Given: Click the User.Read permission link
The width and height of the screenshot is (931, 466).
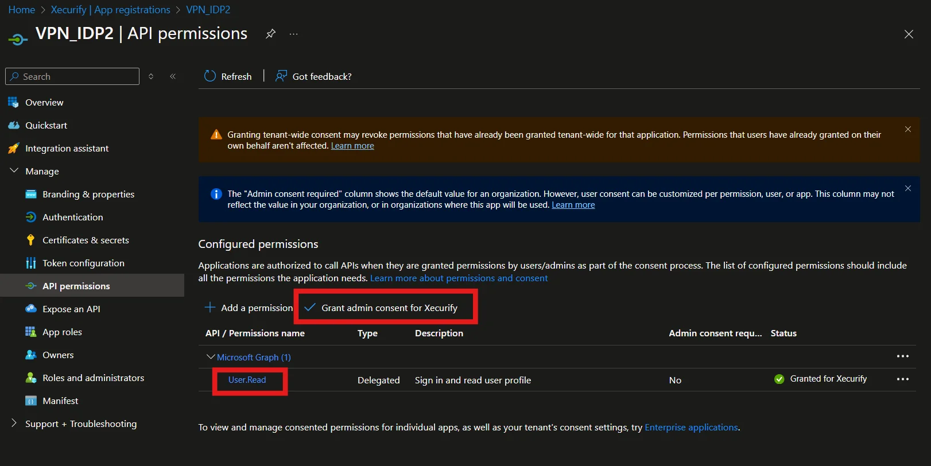Looking at the screenshot, I should pos(247,380).
